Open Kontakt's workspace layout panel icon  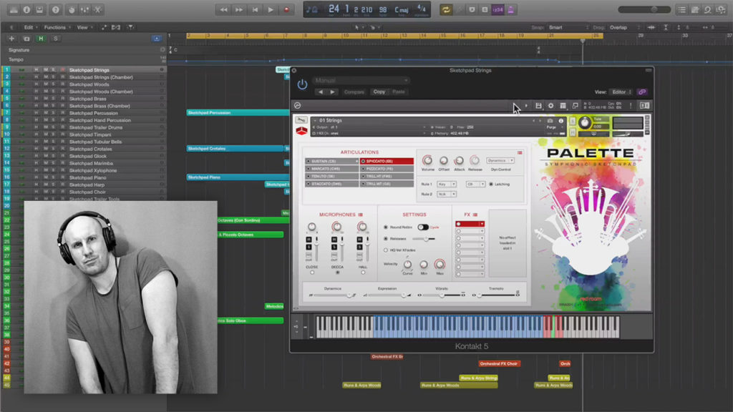click(x=563, y=106)
